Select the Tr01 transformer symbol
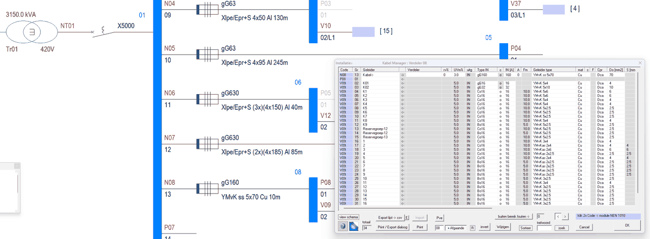The width and height of the screenshot is (650, 239). pos(31,33)
